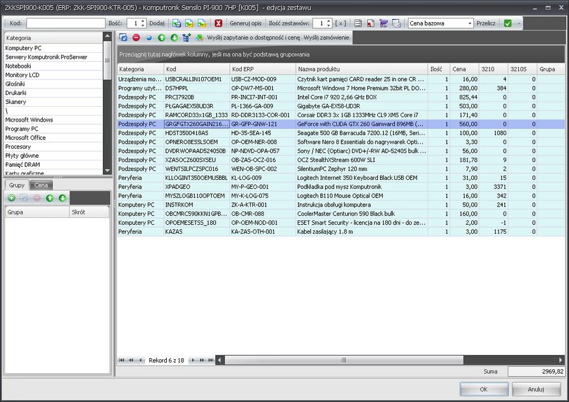569x402 pixels.
Task: Click the red minus remove icon in grid toolbar
Action: (x=136, y=37)
